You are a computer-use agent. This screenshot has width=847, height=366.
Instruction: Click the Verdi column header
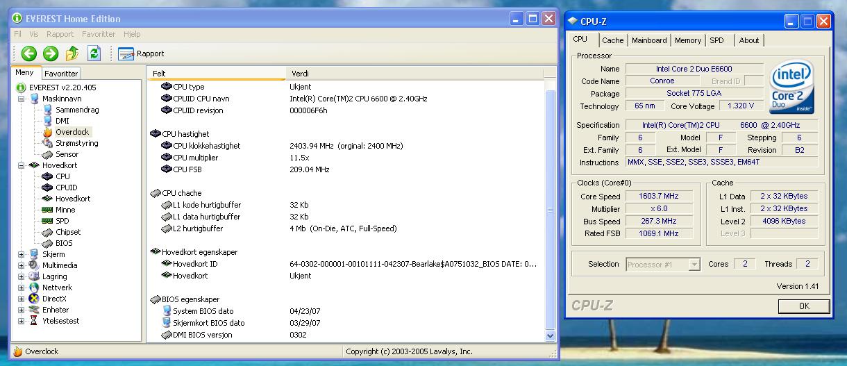(x=415, y=73)
